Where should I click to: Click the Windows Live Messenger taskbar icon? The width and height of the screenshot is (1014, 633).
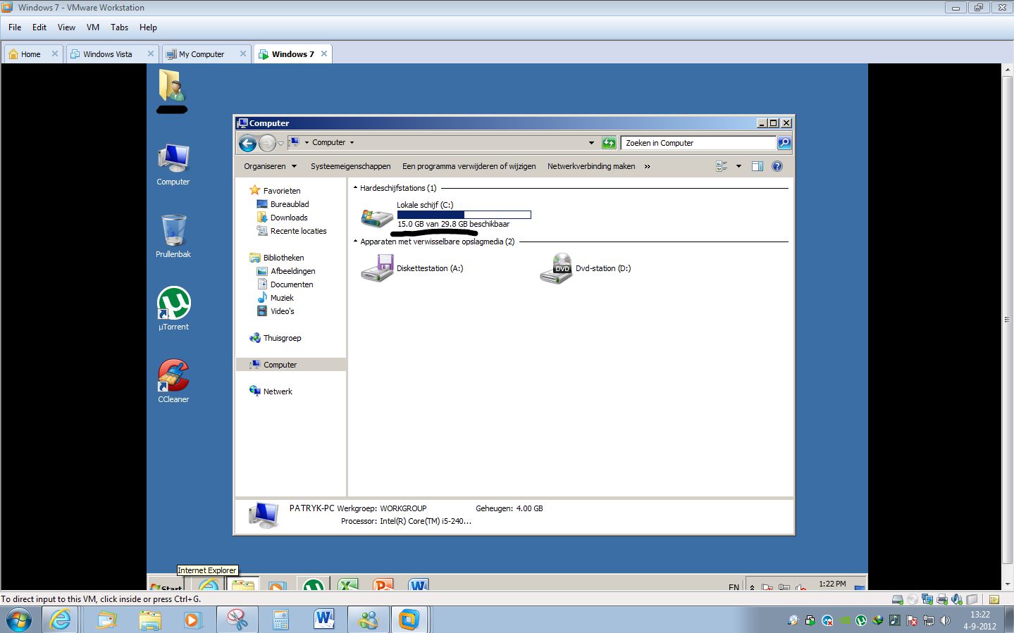[367, 620]
